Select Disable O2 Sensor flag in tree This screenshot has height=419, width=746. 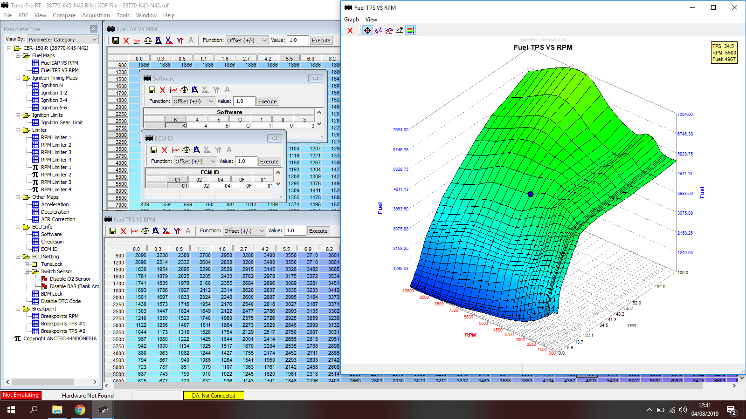(x=70, y=279)
